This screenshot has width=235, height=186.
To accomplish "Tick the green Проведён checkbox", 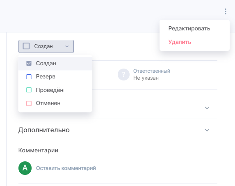I will 29,90.
